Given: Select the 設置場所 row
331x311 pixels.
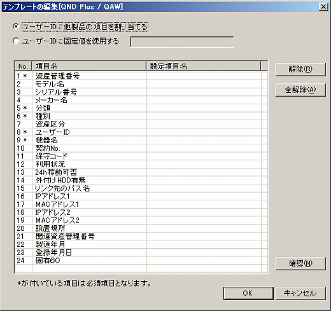Looking at the screenshot, I should (138, 228).
